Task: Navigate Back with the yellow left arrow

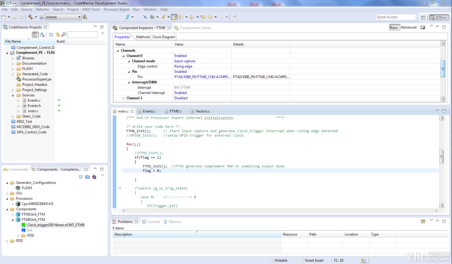Action: click(x=210, y=17)
